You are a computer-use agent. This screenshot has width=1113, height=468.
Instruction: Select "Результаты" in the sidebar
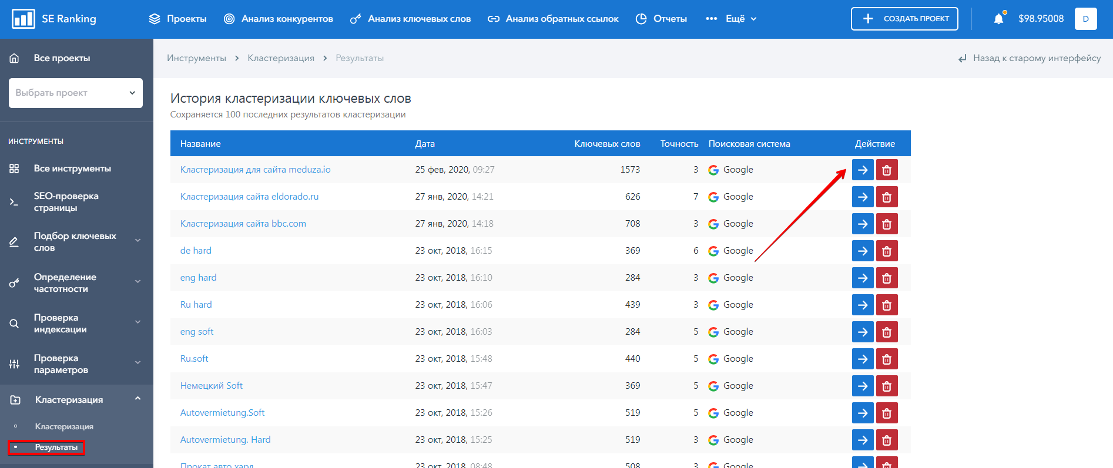point(56,447)
